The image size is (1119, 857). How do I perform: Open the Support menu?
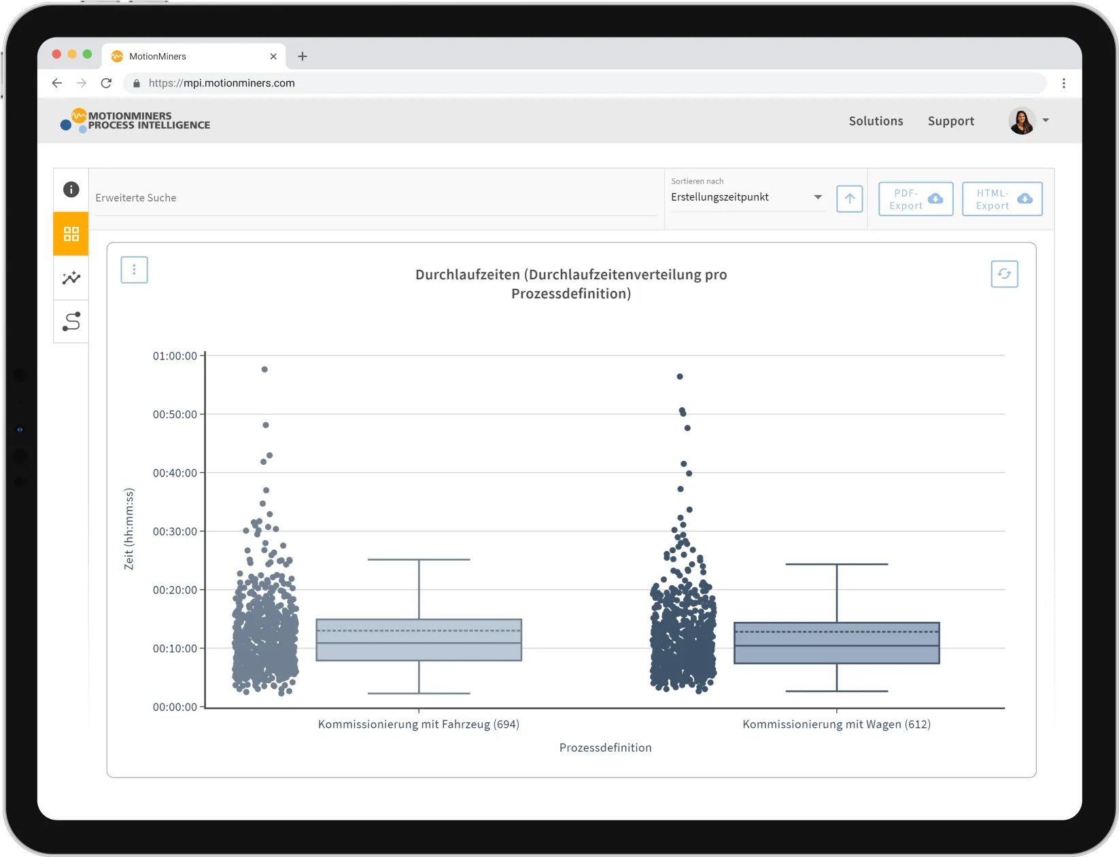[950, 120]
